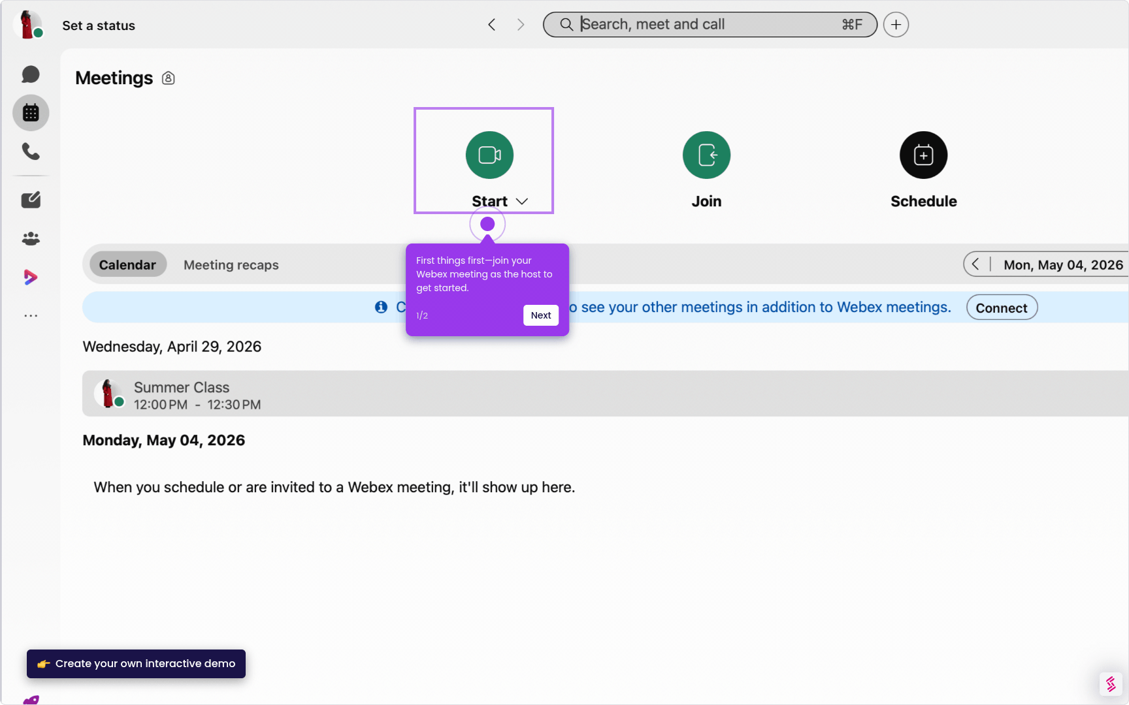Click the profile avatar in the header
This screenshot has height=705, width=1129.
click(x=28, y=25)
